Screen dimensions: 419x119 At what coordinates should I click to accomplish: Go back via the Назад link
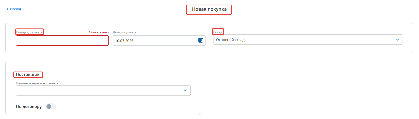[15, 9]
